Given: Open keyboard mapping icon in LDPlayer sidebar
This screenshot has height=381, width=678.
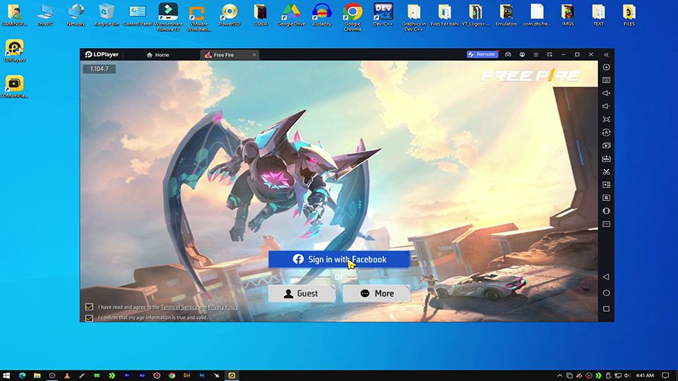Looking at the screenshot, I should point(606,80).
